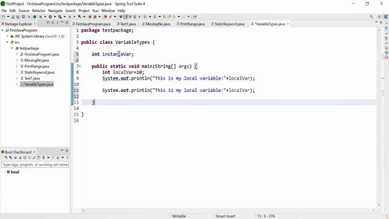389x219 pixels.
Task: Open the Project menu
Action: (x=84, y=11)
